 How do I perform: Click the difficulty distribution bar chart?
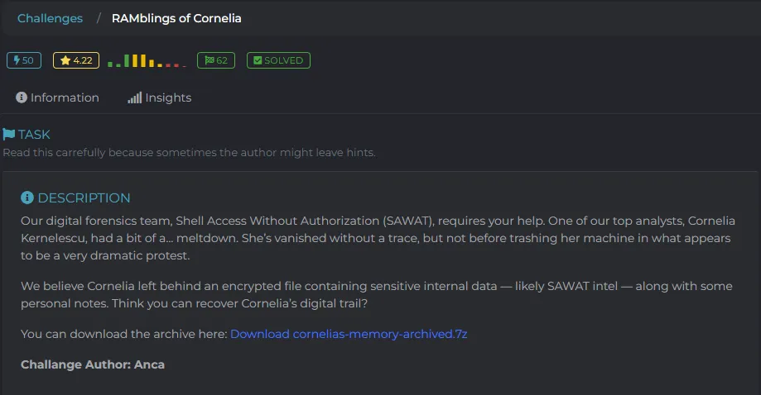coord(147,60)
